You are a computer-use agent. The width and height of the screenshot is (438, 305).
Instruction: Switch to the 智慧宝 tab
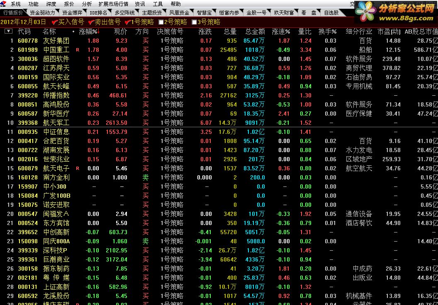pos(204,13)
